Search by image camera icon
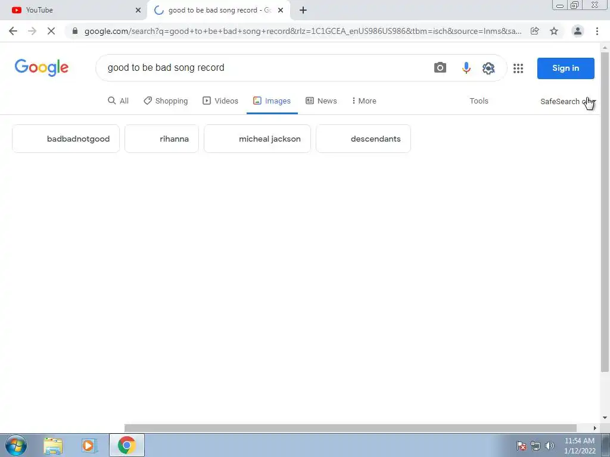Viewport: 610px width, 457px height. 440,68
